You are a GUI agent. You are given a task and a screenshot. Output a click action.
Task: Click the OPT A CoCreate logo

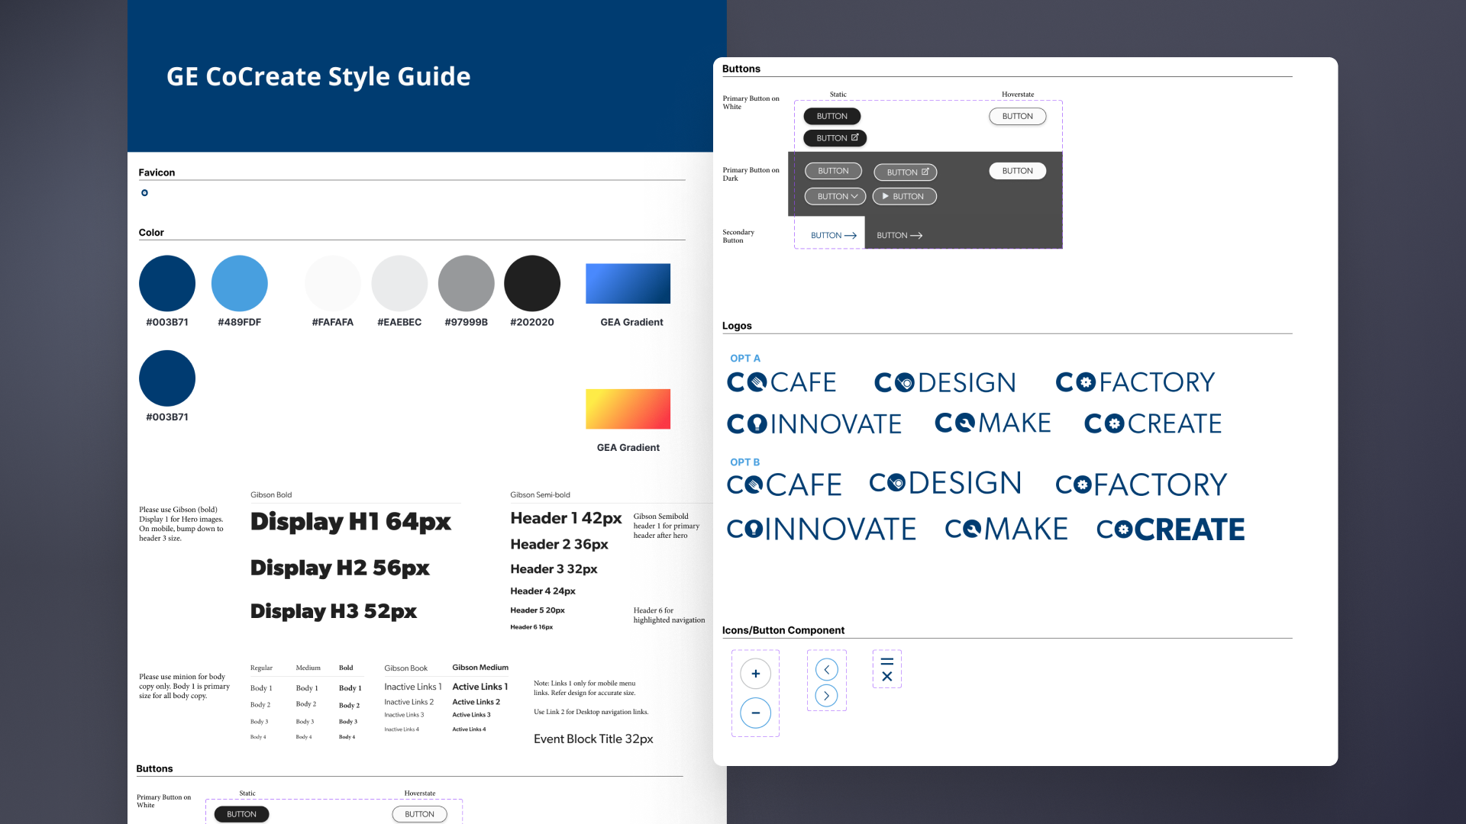click(1153, 423)
